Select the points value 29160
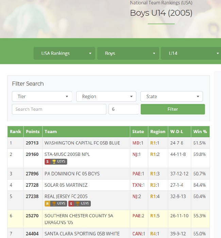The image size is (221, 238). pos(32,154)
